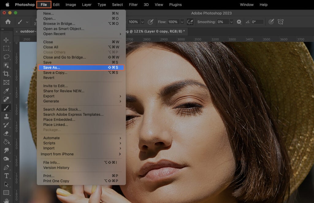Open paint symmetry options with butterfly icon
The width and height of the screenshot is (314, 203).
point(280,22)
